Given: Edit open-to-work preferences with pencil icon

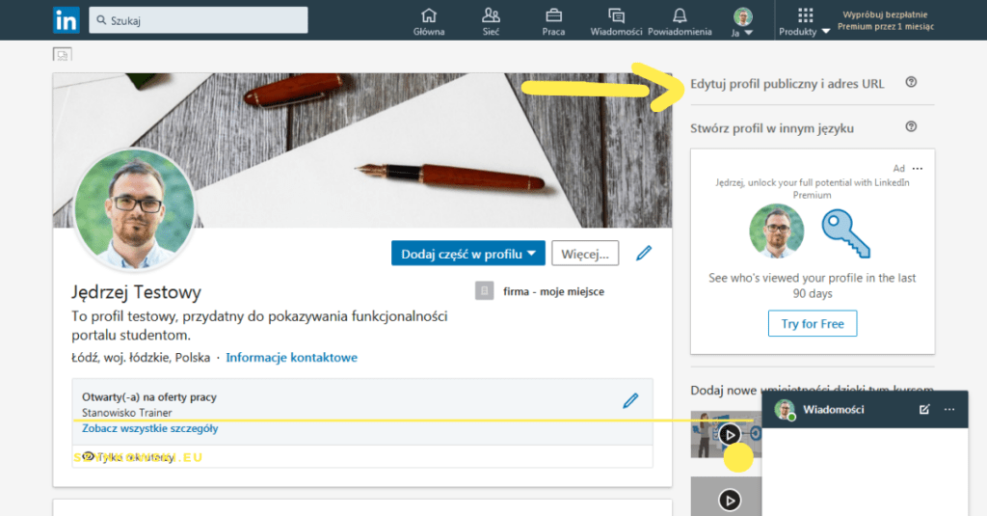Looking at the screenshot, I should pos(630,400).
